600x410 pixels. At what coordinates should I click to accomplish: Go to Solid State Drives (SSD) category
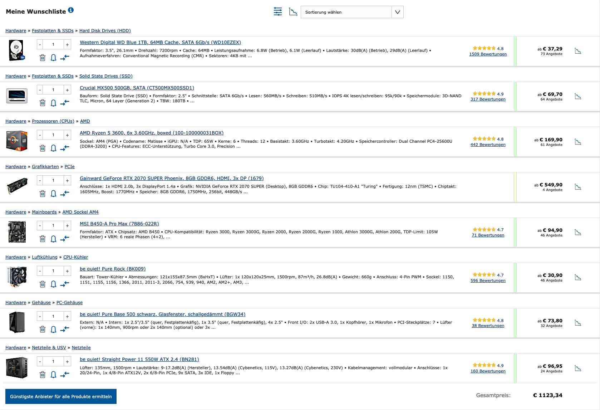[x=106, y=76]
